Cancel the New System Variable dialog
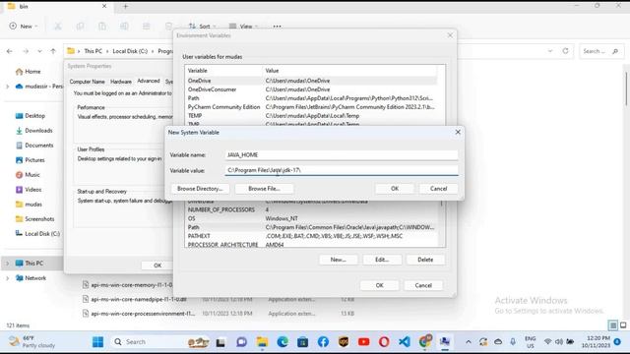The height and width of the screenshot is (354, 630). click(438, 189)
